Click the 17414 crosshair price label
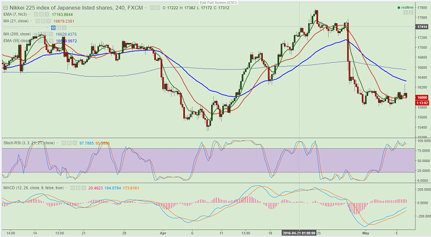This screenshot has width=431, height=237. click(422, 27)
